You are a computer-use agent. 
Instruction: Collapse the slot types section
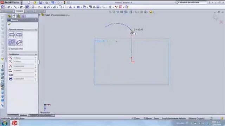(x=36, y=29)
